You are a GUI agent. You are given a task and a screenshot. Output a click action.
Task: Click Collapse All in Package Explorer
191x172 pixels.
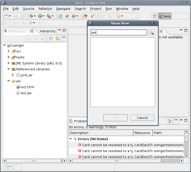(51, 39)
